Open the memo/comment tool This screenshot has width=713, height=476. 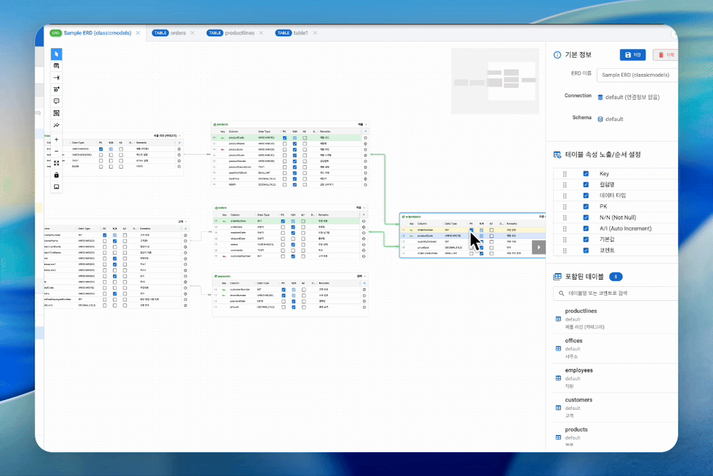[56, 100]
